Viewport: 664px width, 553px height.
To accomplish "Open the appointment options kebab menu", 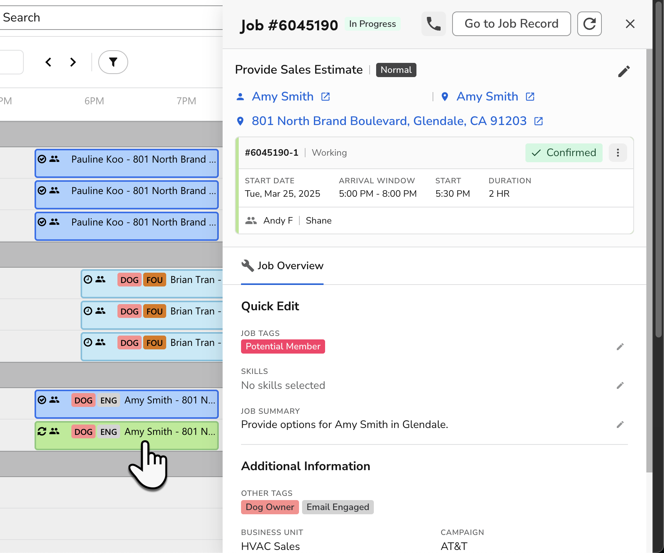I will click(618, 153).
